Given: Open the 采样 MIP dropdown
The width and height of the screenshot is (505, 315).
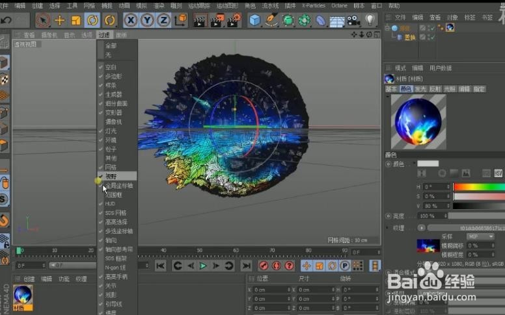Looking at the screenshot, I should tap(480, 236).
